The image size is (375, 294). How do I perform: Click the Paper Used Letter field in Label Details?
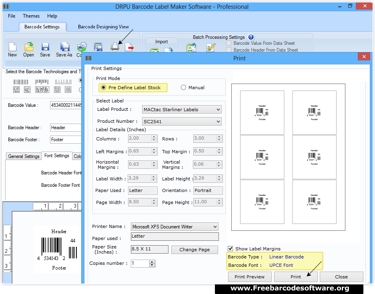pyautogui.click(x=143, y=190)
